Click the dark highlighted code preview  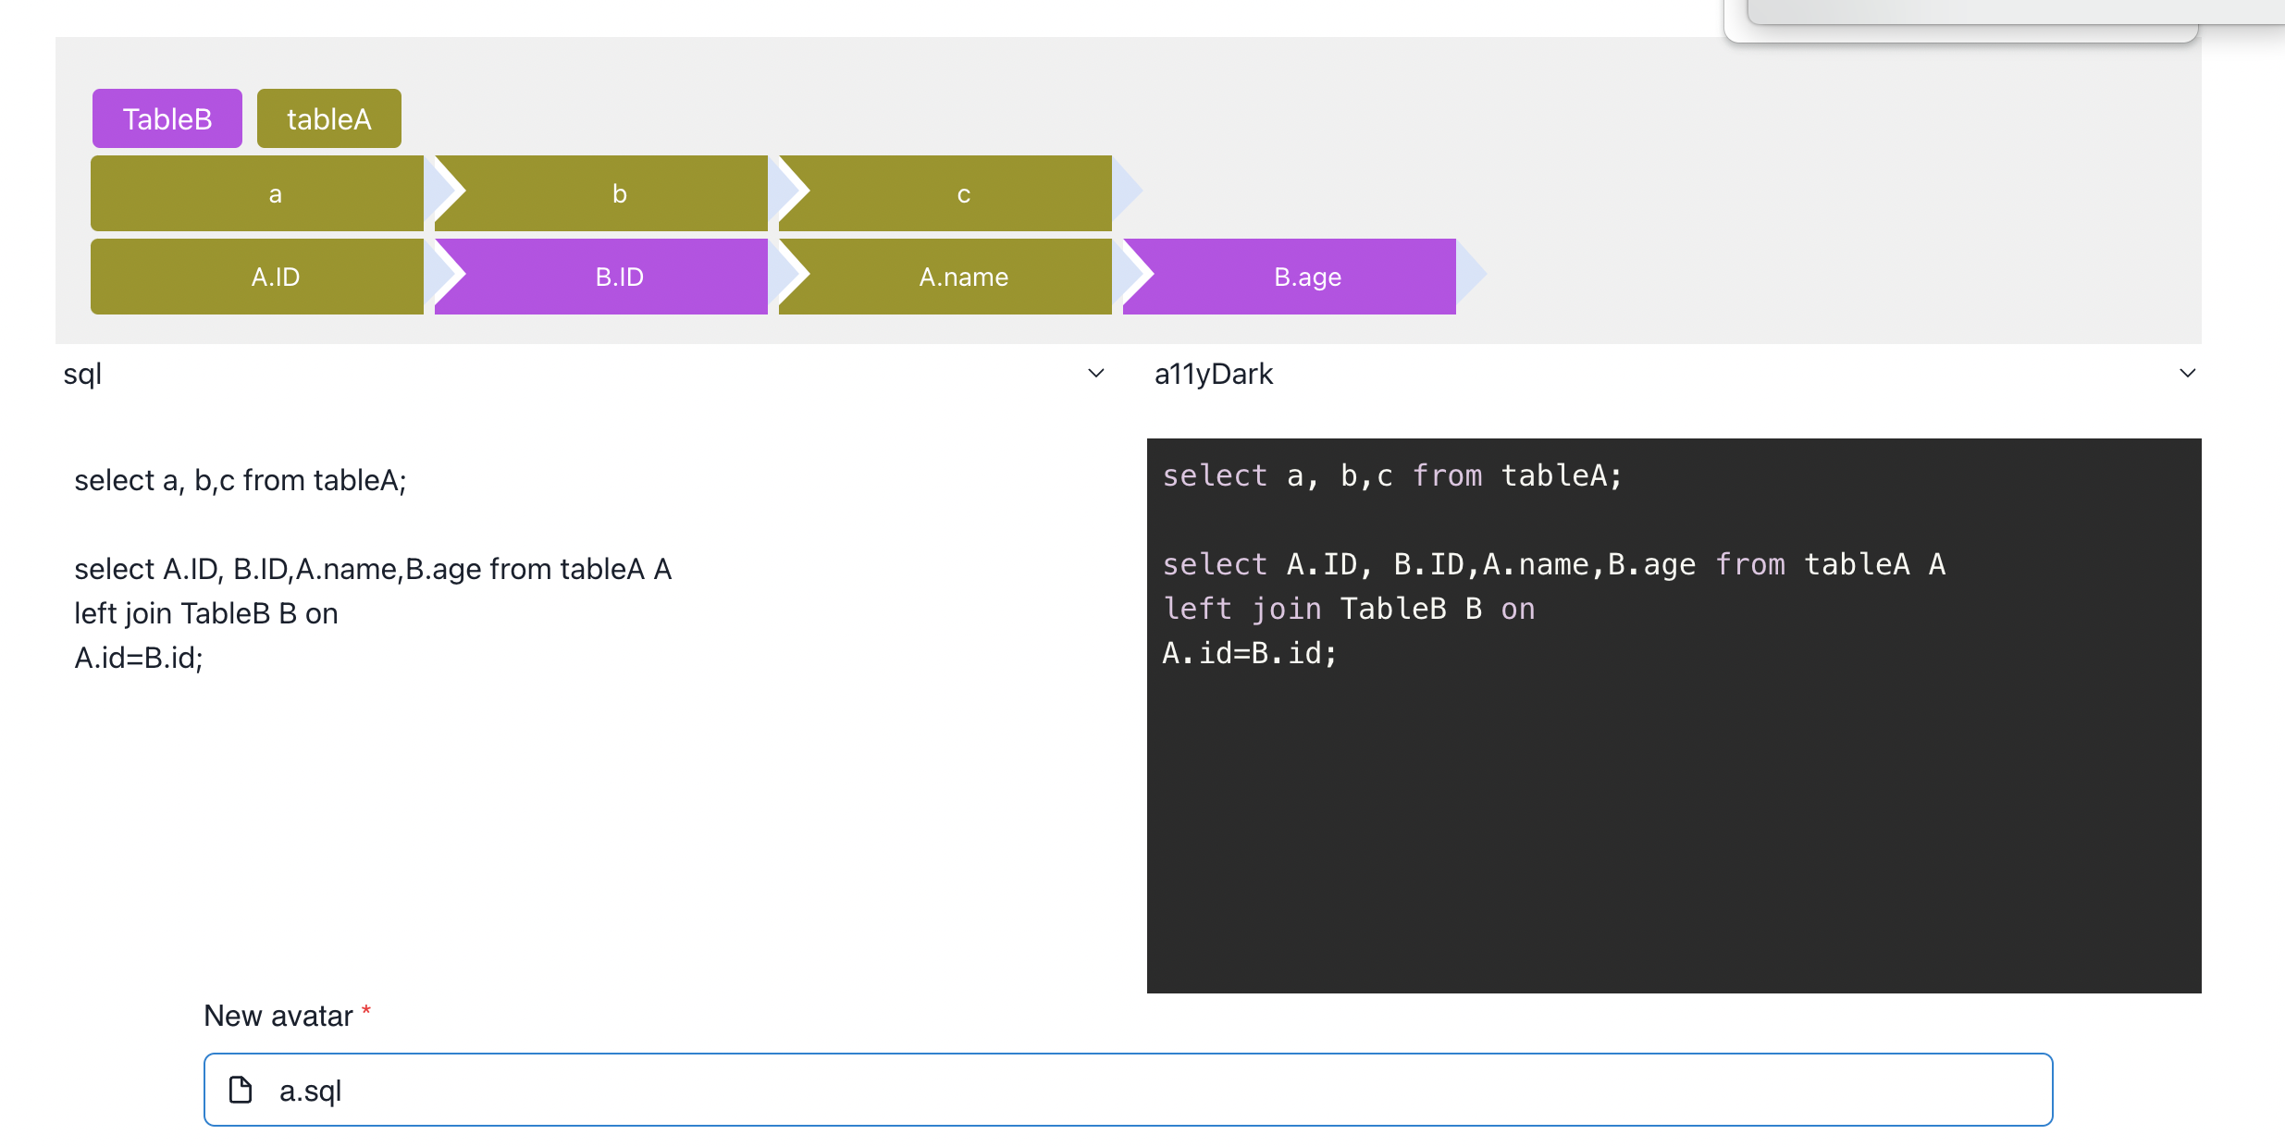tap(1673, 814)
